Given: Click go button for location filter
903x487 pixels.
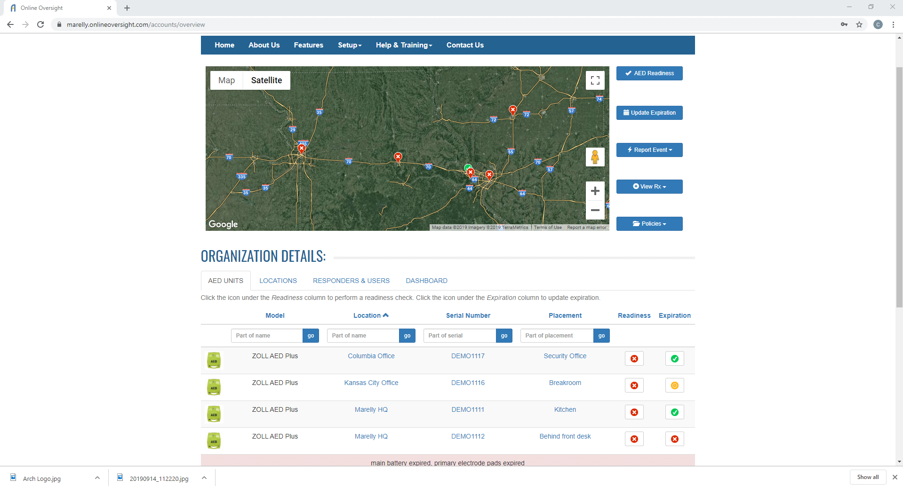Looking at the screenshot, I should click(407, 336).
